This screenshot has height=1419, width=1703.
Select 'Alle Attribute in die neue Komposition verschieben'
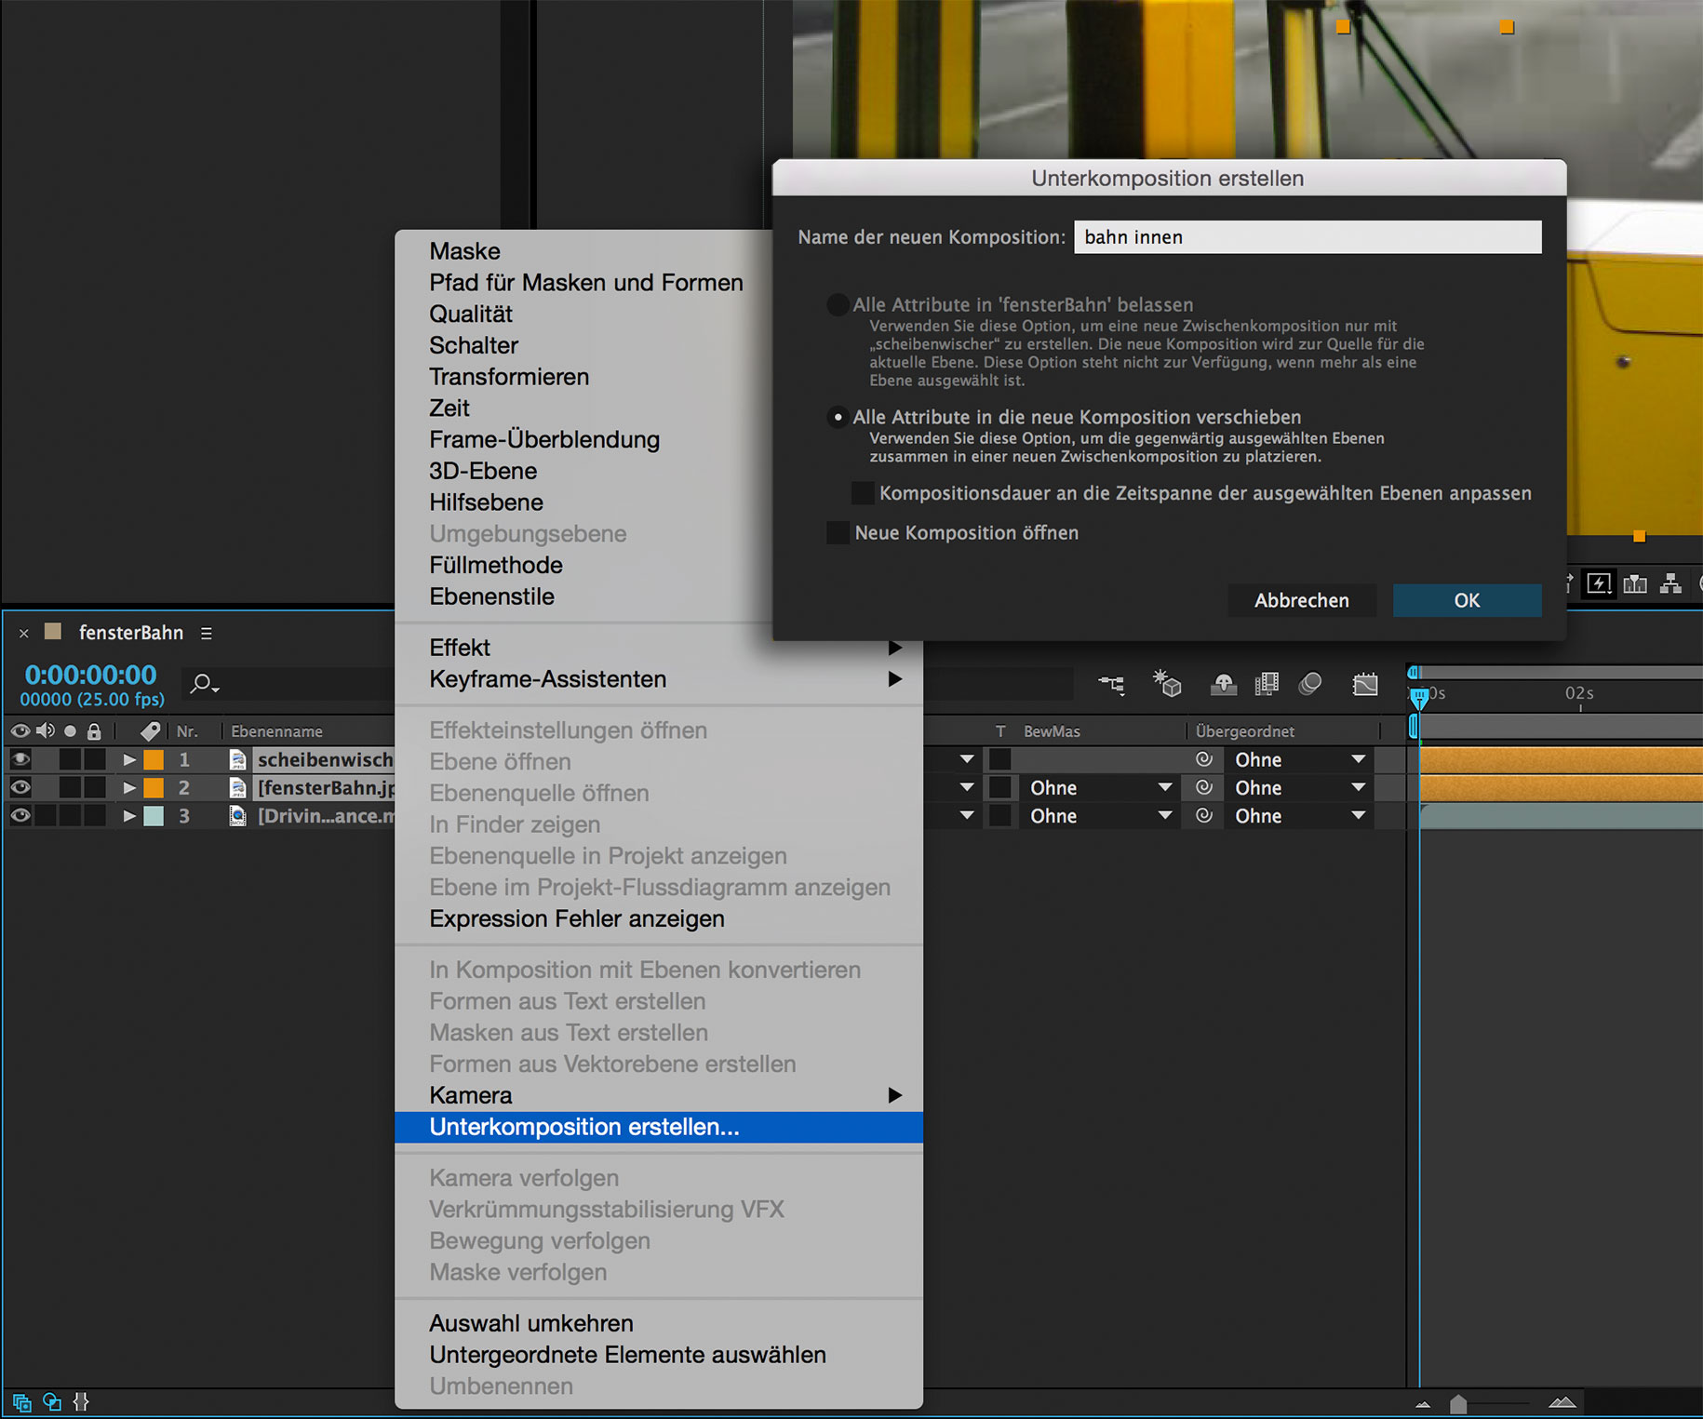838,417
